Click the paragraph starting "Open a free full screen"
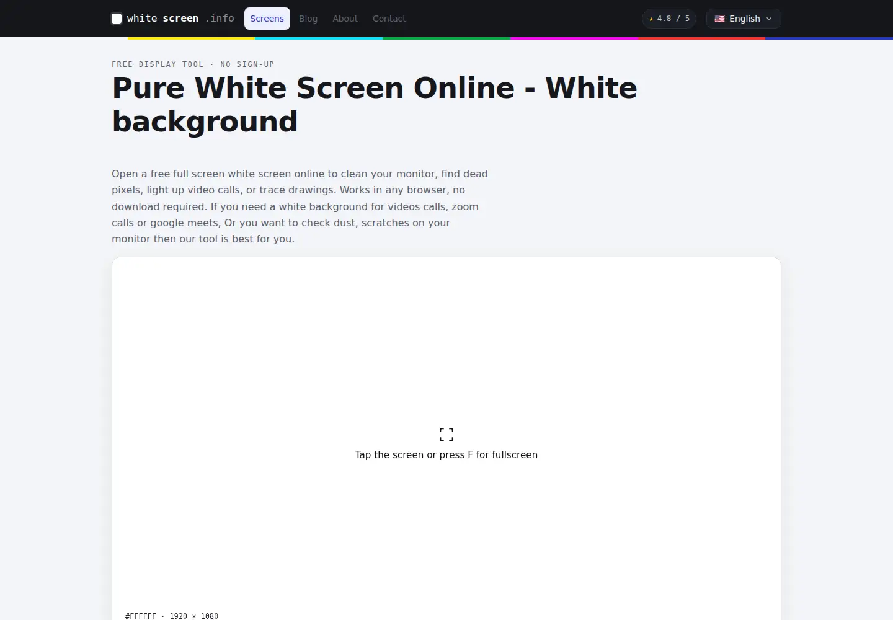This screenshot has height=620, width=893. coord(300,206)
